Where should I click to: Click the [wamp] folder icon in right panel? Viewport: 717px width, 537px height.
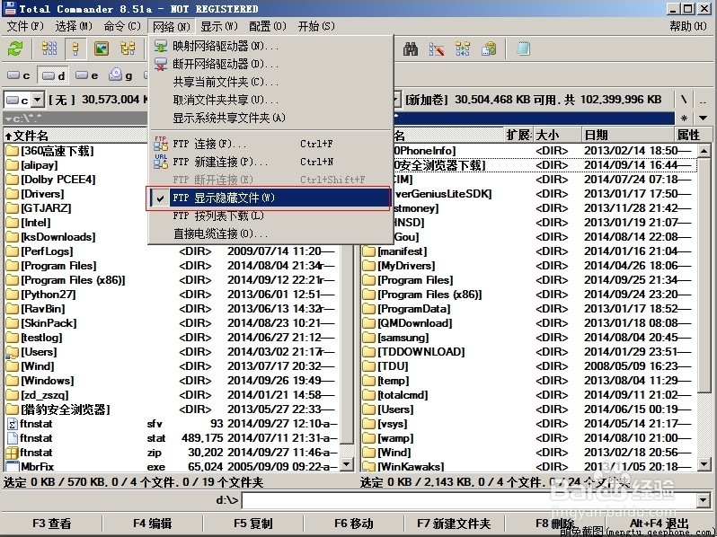(368, 438)
